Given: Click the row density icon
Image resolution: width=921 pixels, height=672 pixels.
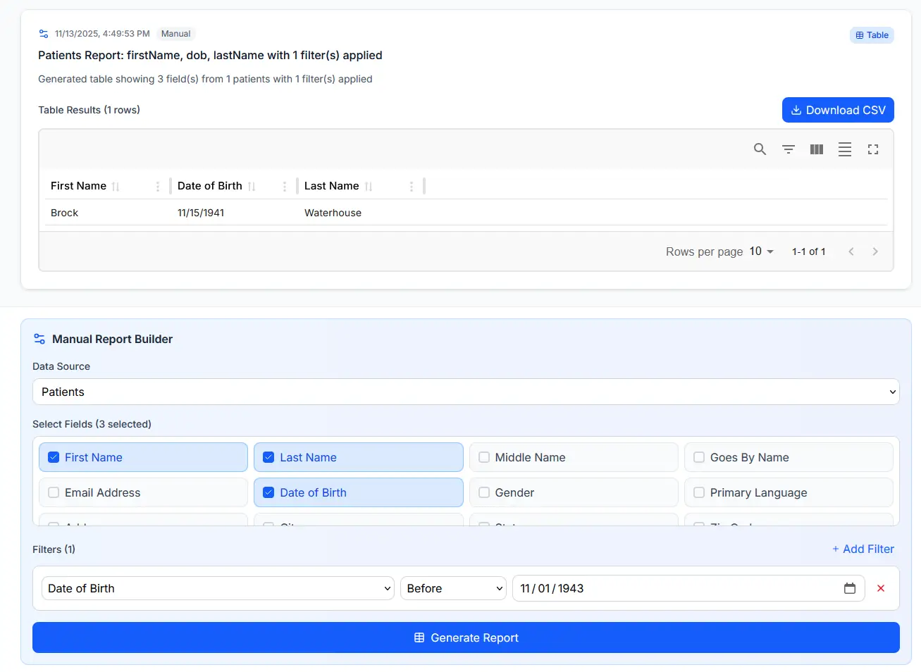Looking at the screenshot, I should 844,149.
